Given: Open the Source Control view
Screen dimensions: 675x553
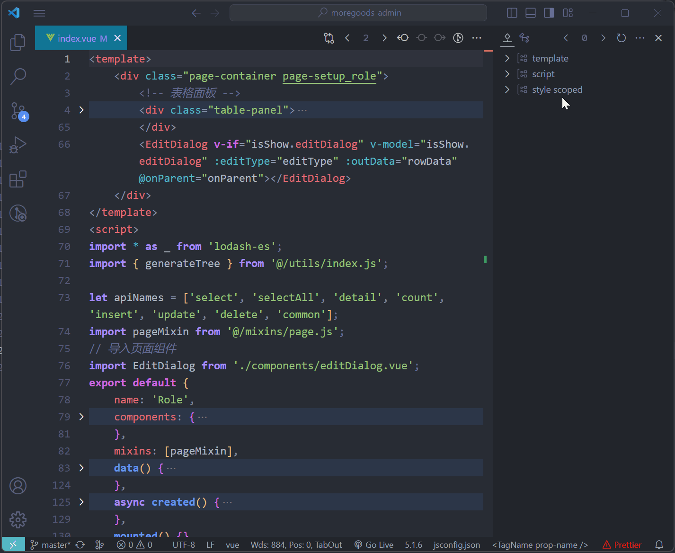Looking at the screenshot, I should (18, 111).
